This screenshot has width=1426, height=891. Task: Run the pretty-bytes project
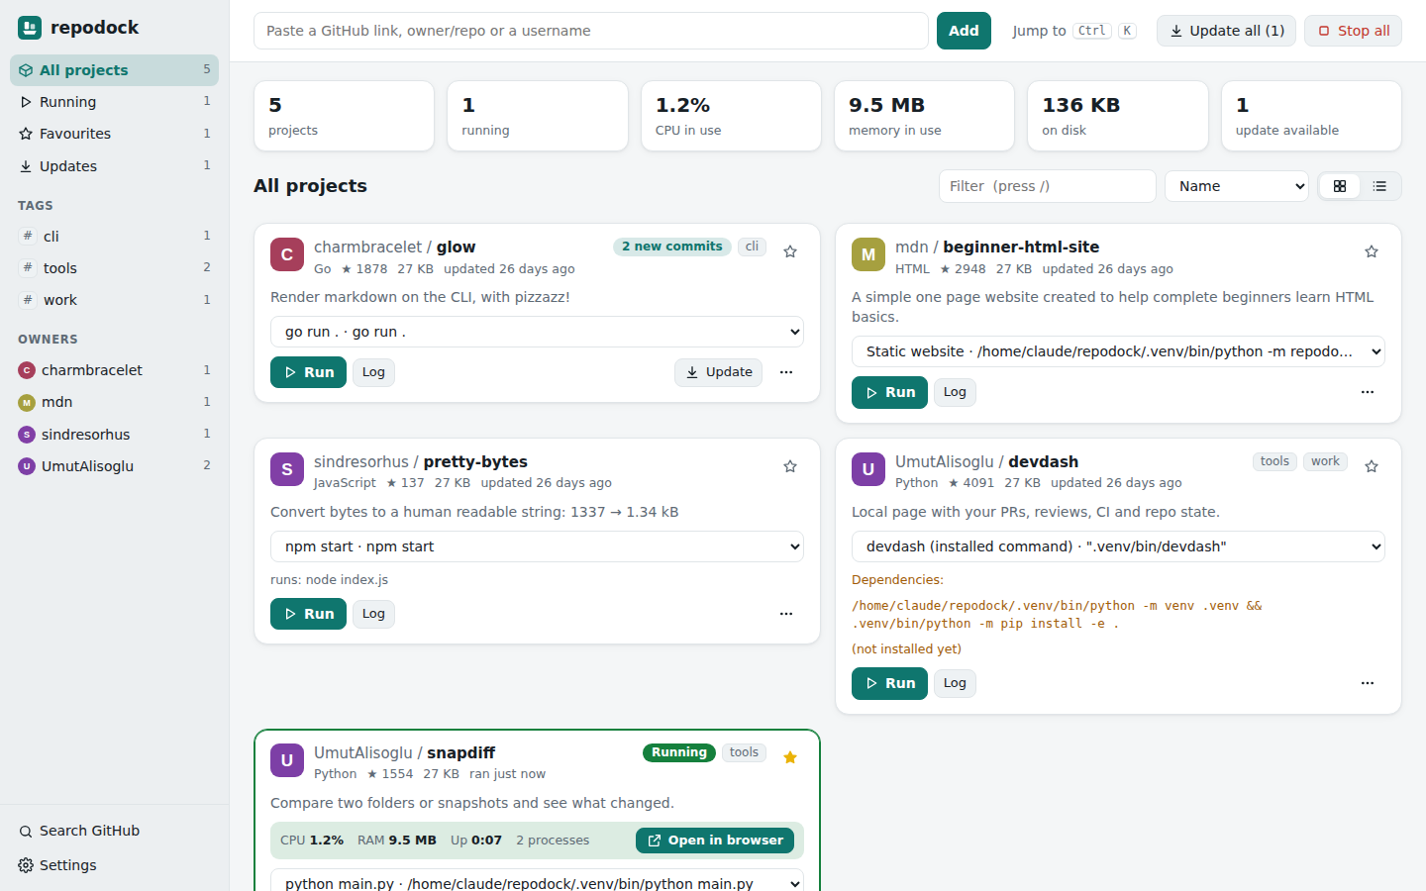(x=308, y=614)
